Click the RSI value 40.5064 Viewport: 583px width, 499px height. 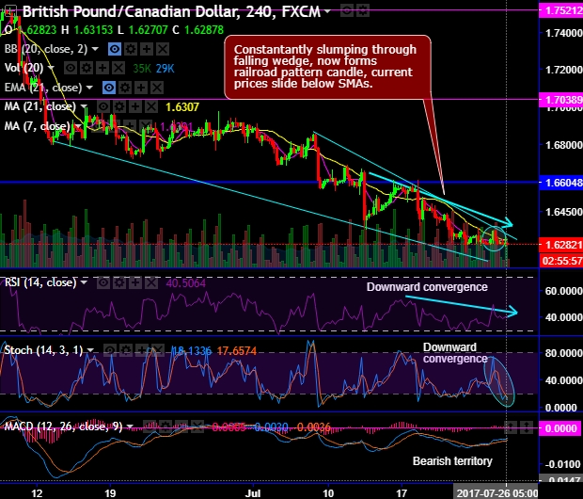click(185, 283)
